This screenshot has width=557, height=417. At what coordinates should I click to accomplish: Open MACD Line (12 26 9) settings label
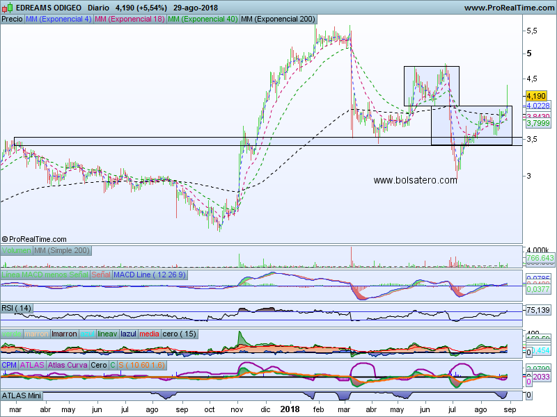coord(149,275)
